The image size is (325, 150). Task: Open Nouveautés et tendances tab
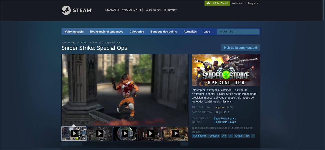(x=107, y=32)
